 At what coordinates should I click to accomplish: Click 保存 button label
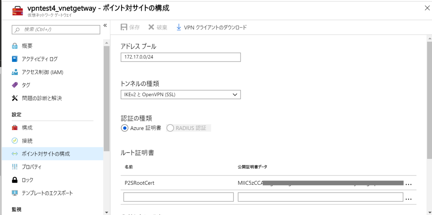[x=134, y=27]
